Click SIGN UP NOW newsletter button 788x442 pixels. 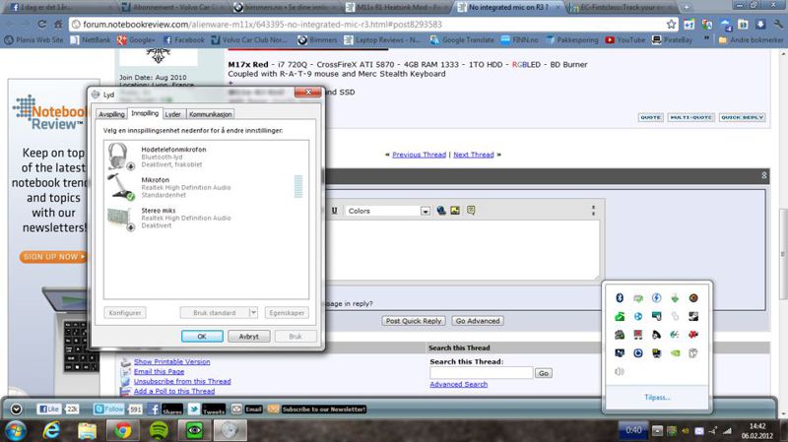(x=53, y=257)
